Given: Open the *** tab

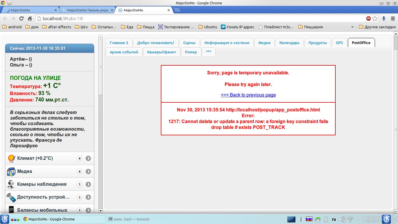Looking at the screenshot, I should coord(209,52).
